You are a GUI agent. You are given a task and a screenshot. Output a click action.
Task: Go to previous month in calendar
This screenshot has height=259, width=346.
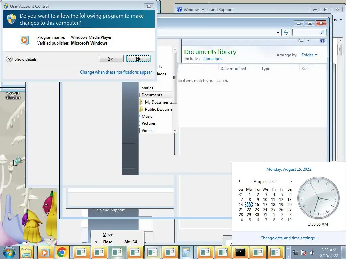coord(239,181)
